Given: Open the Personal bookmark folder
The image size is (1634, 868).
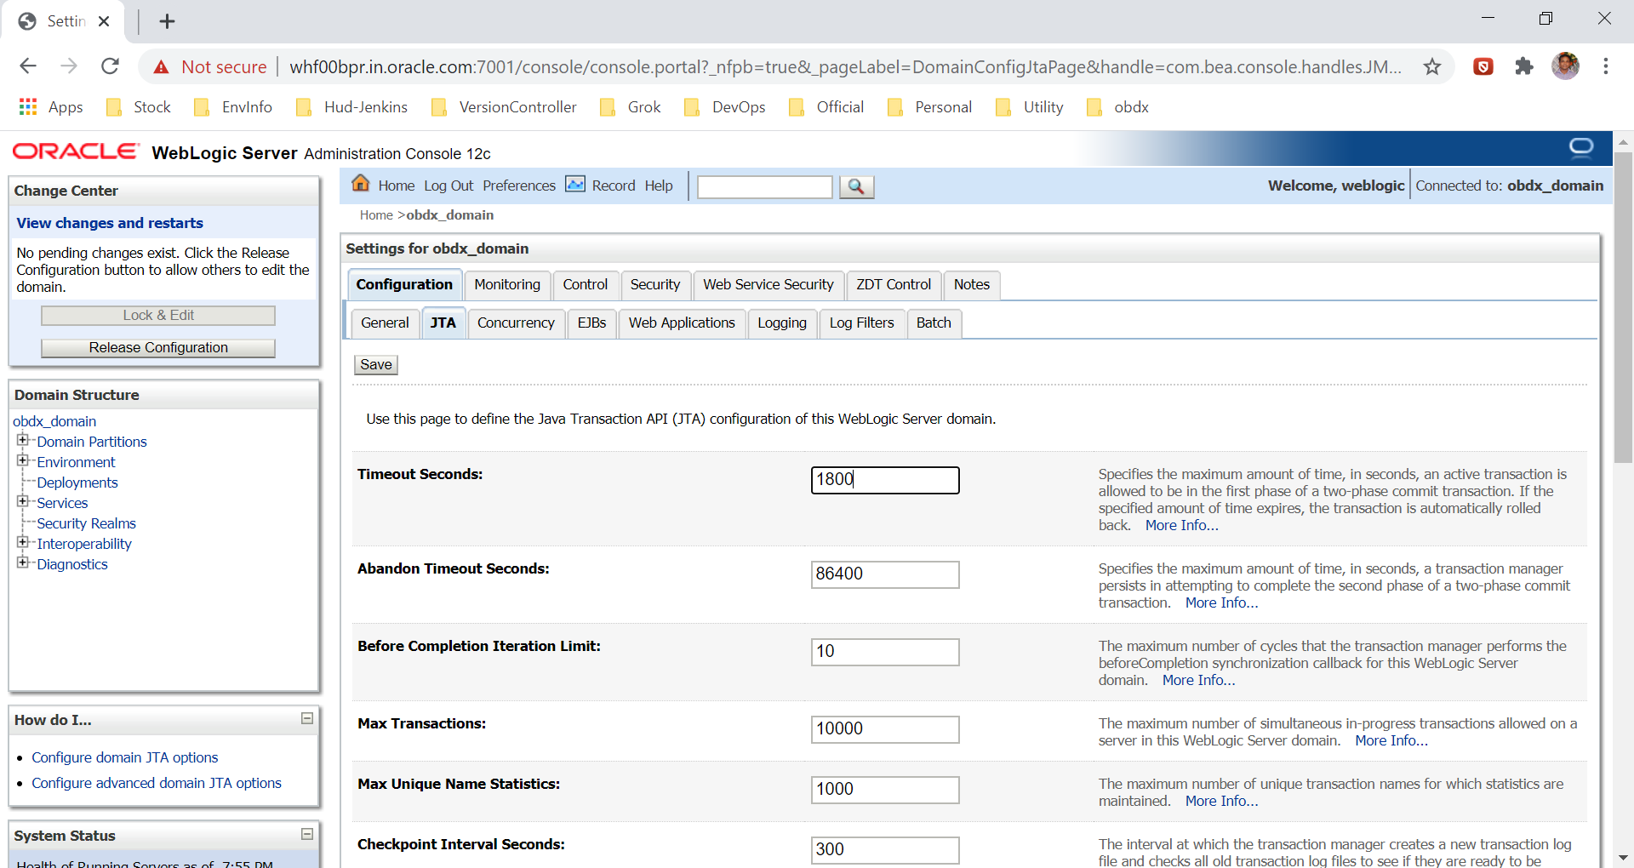Looking at the screenshot, I should click(x=929, y=107).
